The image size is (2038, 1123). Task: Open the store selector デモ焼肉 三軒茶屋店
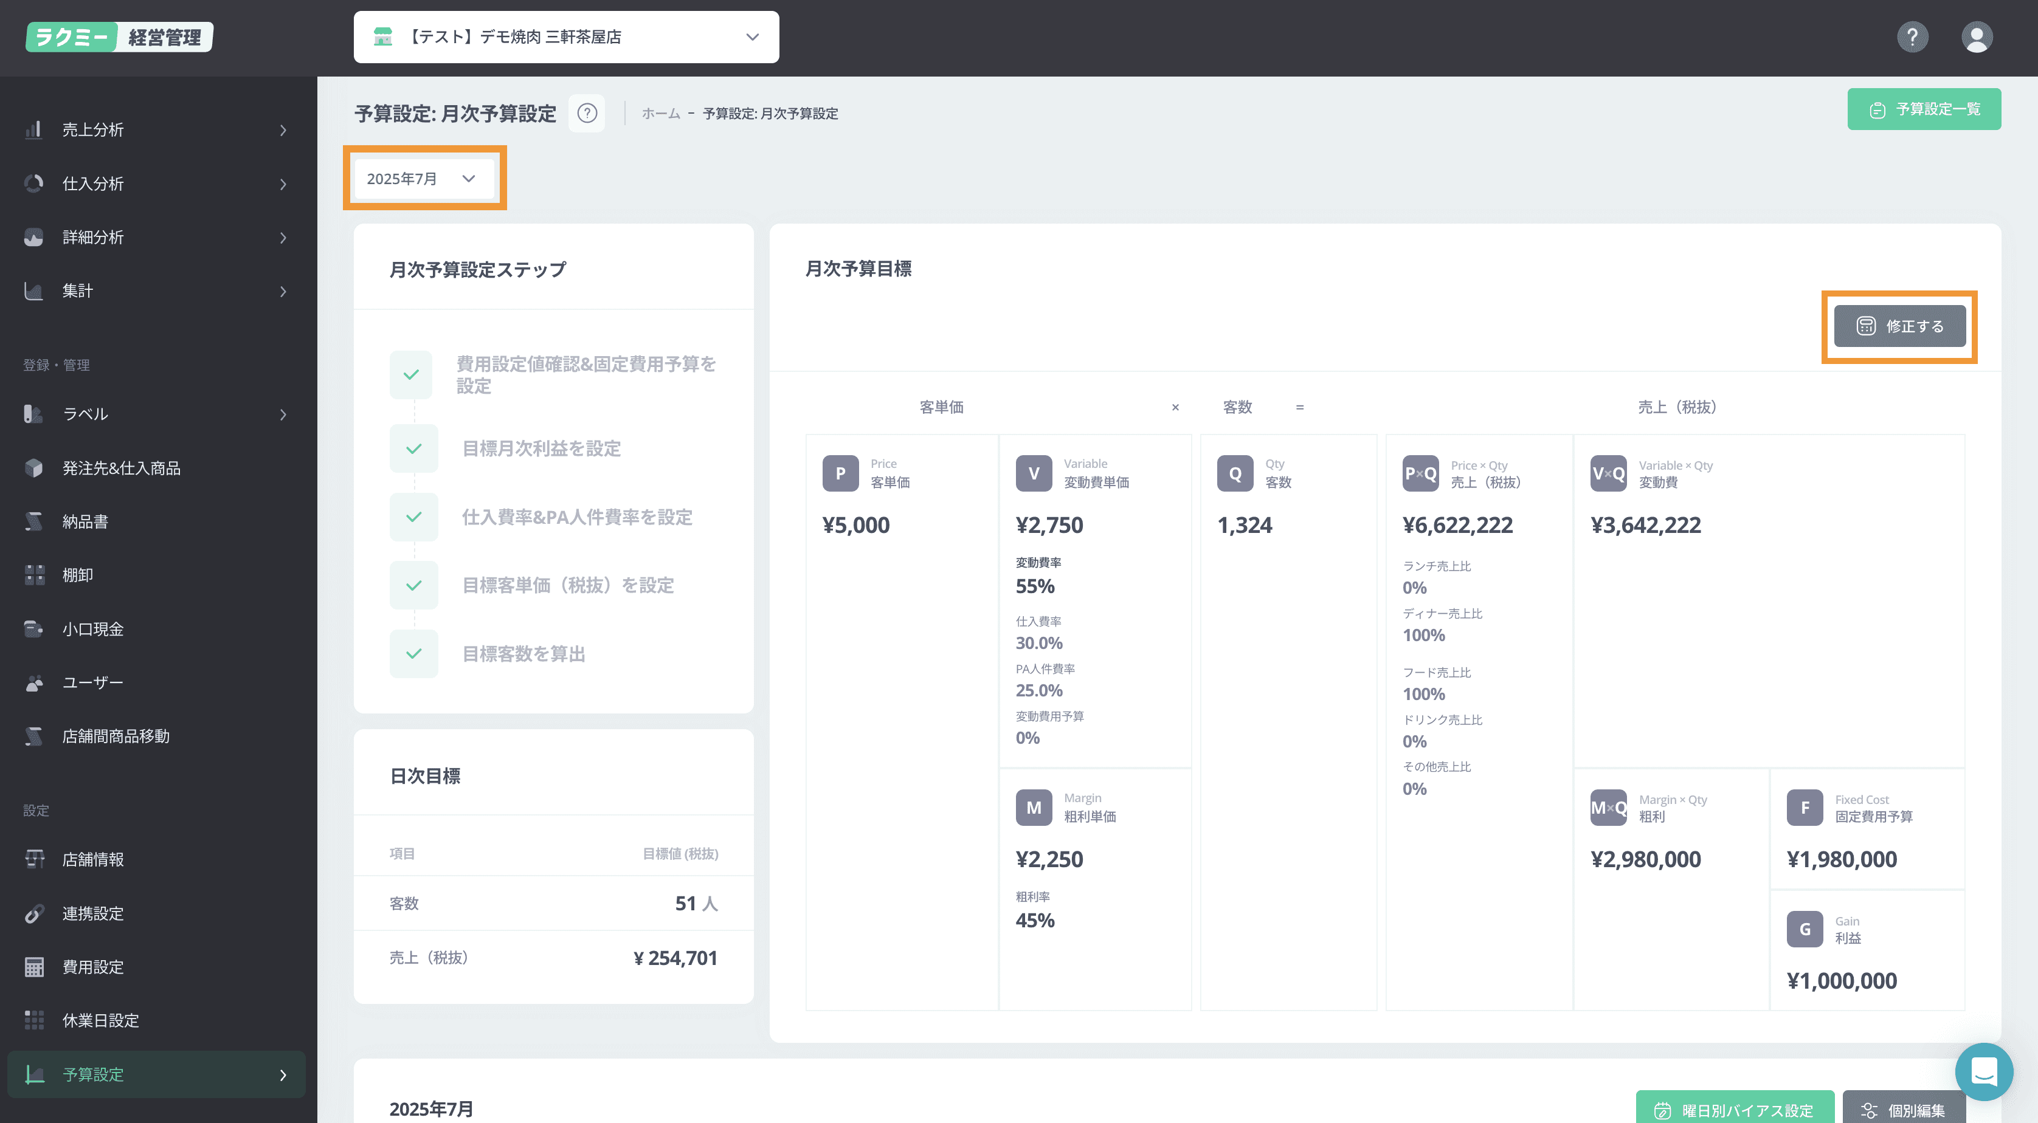click(x=565, y=37)
